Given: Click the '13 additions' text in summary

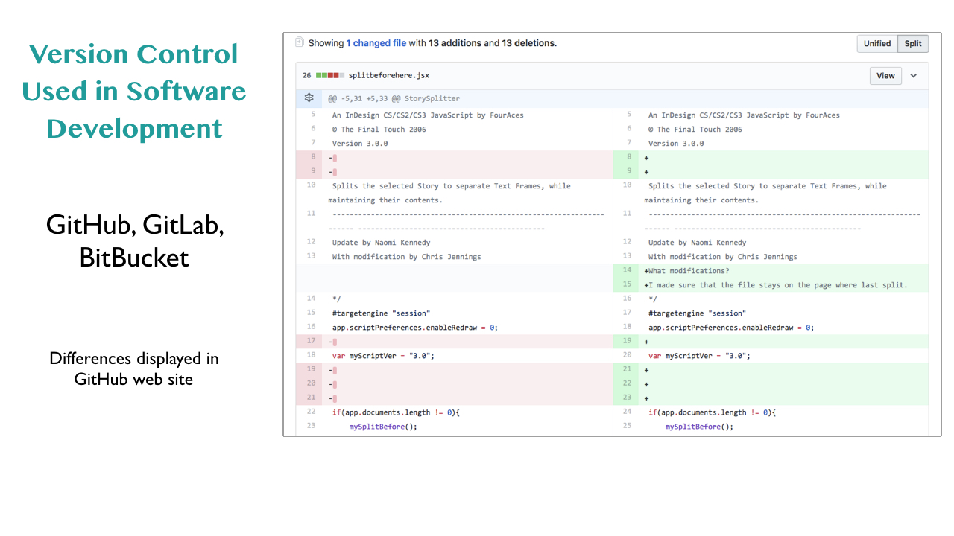Looking at the screenshot, I should (x=455, y=43).
